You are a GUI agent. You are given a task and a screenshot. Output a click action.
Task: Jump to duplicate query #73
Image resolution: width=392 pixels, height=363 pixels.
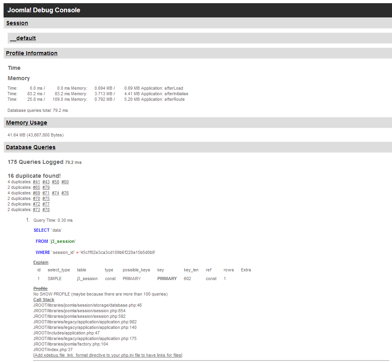(36, 210)
